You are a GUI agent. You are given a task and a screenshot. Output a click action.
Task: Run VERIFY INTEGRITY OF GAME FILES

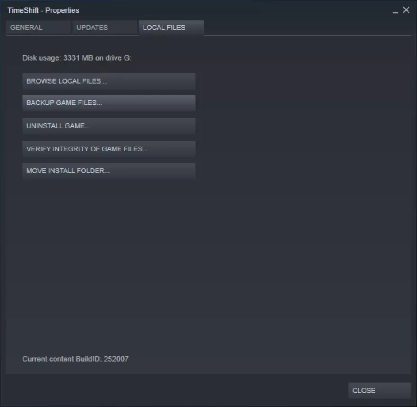point(109,149)
